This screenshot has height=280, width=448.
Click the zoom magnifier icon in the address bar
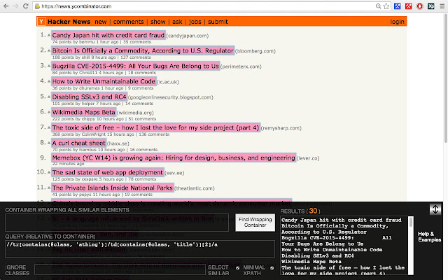(378, 6)
